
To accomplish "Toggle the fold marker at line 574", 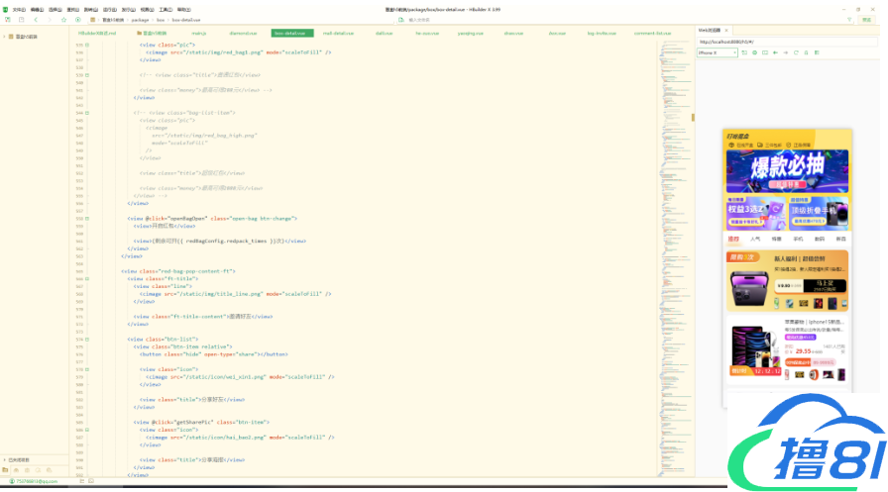I will pyautogui.click(x=87, y=340).
